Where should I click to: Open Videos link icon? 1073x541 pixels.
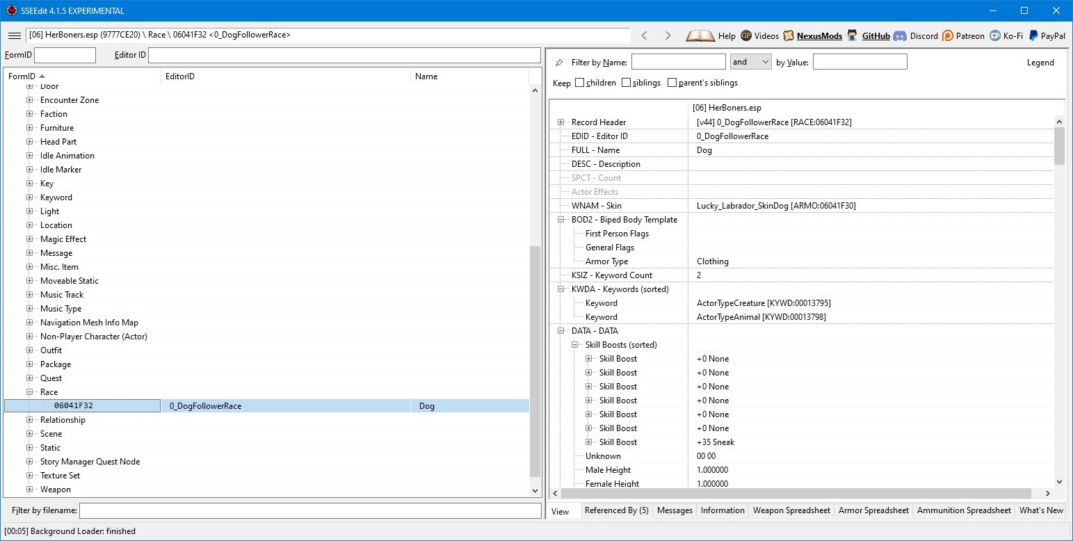click(x=746, y=35)
